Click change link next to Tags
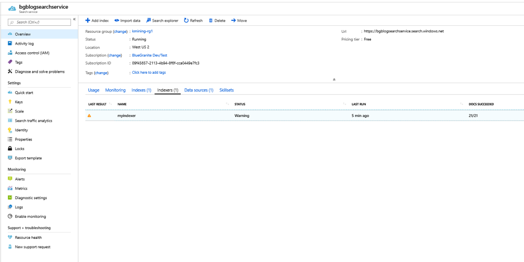 pos(102,73)
